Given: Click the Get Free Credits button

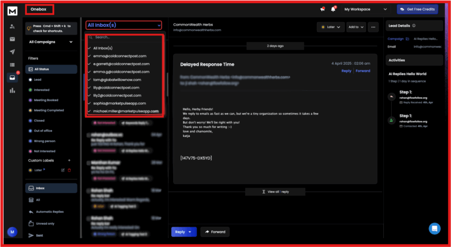Looking at the screenshot, I should point(417,9).
